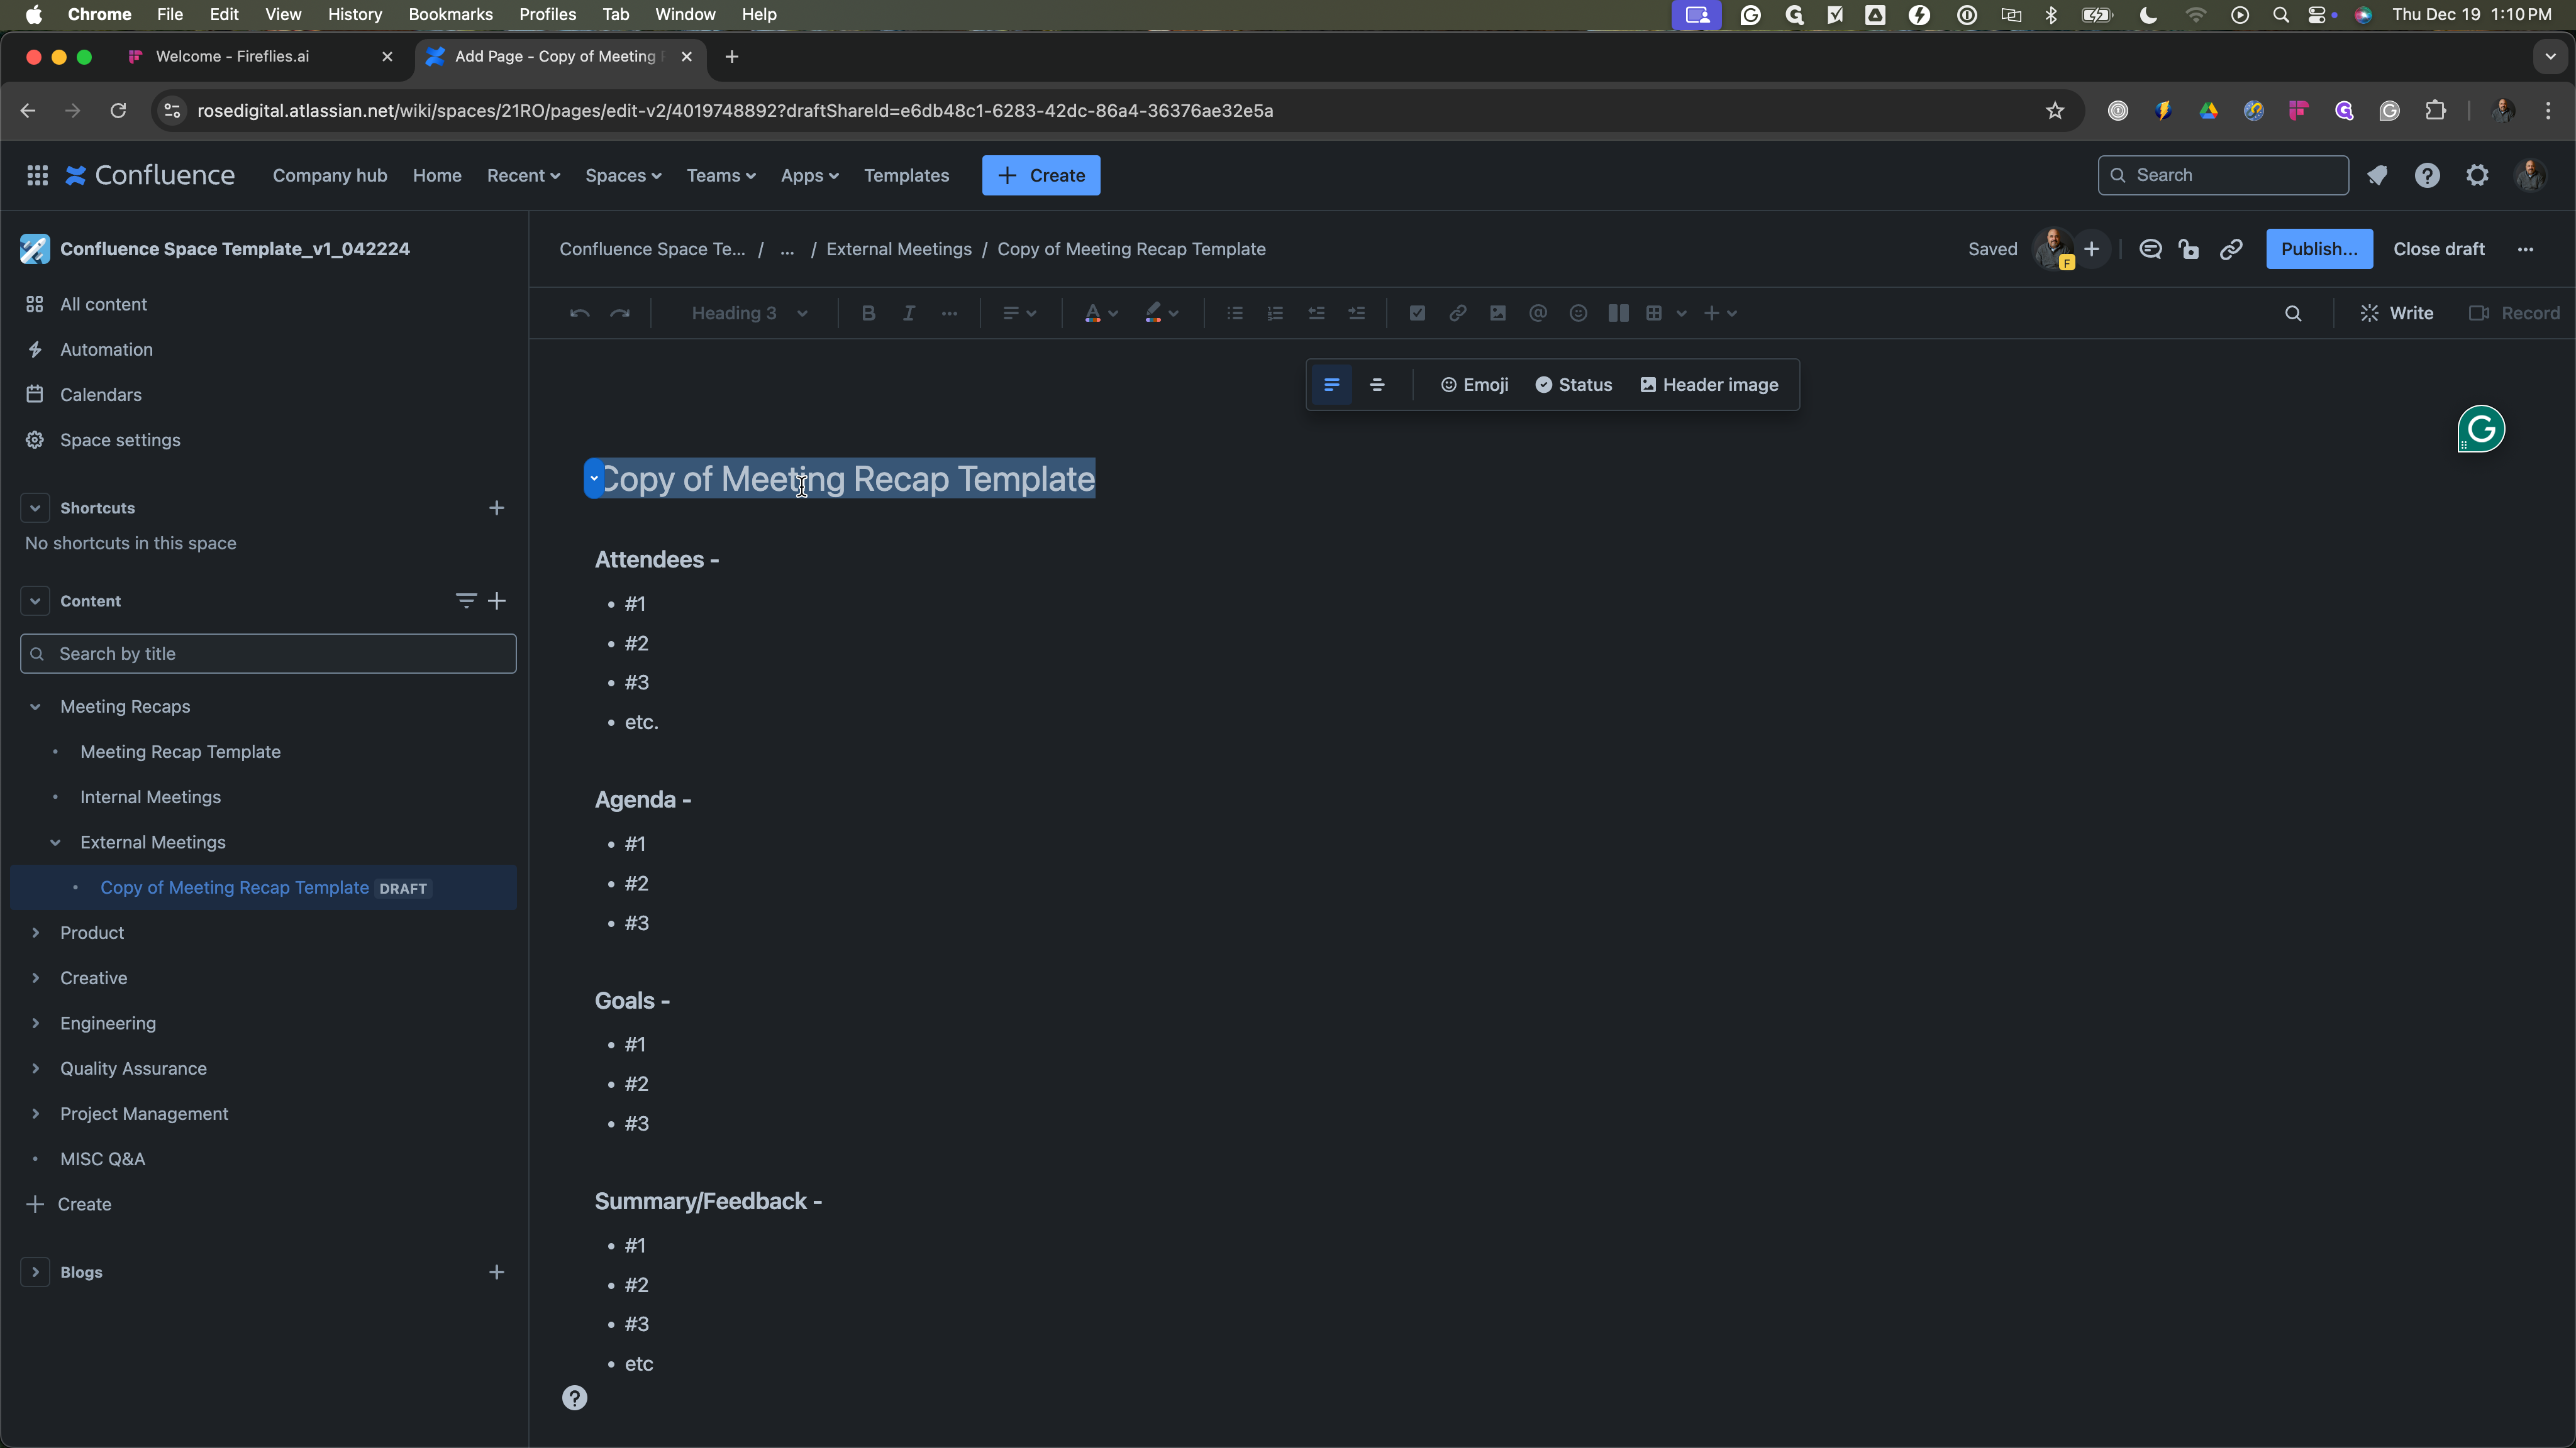The width and height of the screenshot is (2576, 1448).
Task: Open Space settings
Action: (120, 440)
